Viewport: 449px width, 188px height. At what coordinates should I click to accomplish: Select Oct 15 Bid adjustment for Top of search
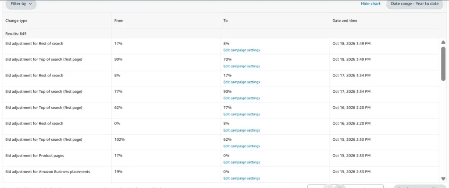coord(44,139)
